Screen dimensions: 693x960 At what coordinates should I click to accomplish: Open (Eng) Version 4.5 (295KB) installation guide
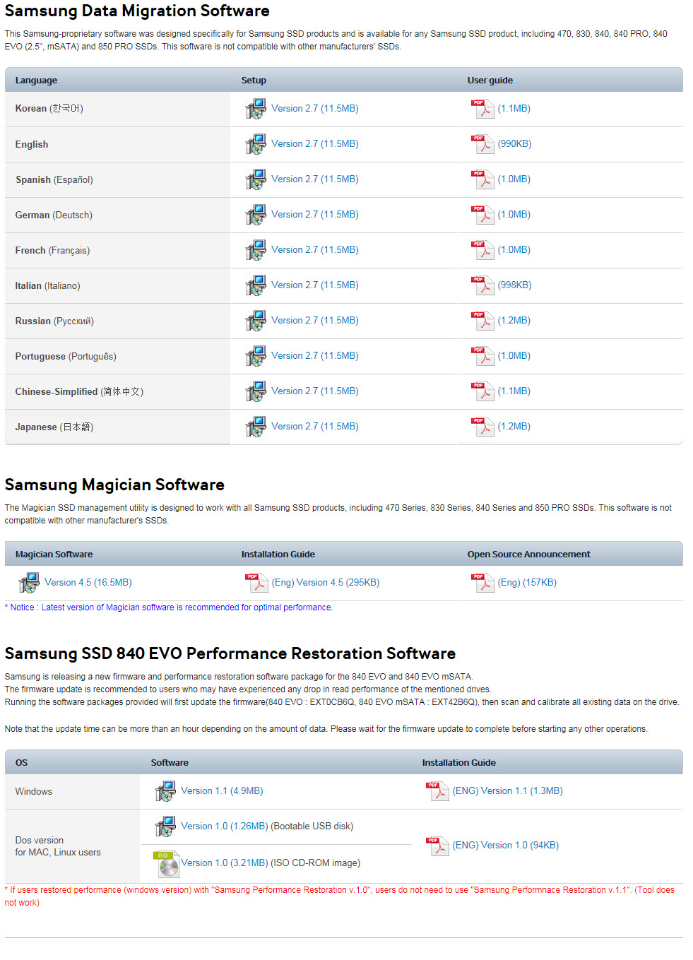(326, 582)
